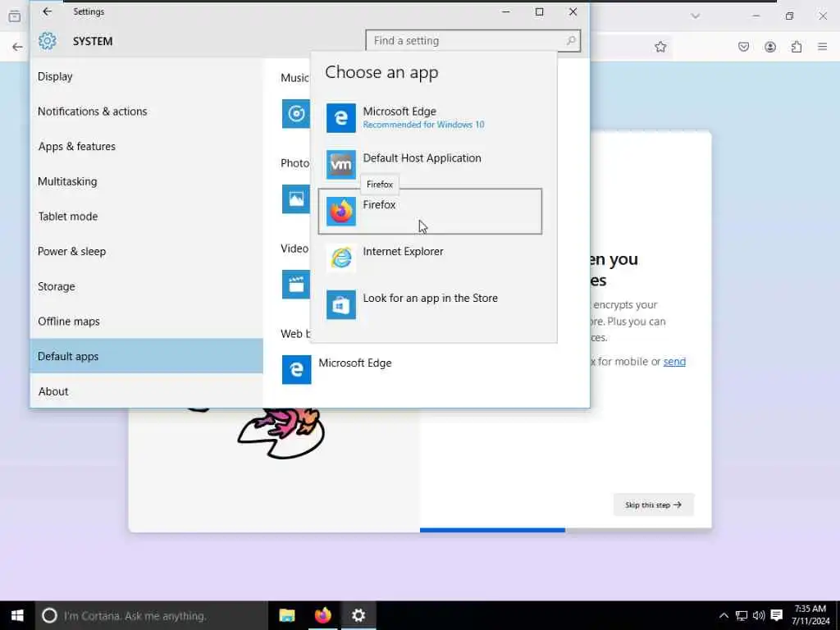This screenshot has width=840, height=630.
Task: Click the Firefox View icon
Action: 15,16
